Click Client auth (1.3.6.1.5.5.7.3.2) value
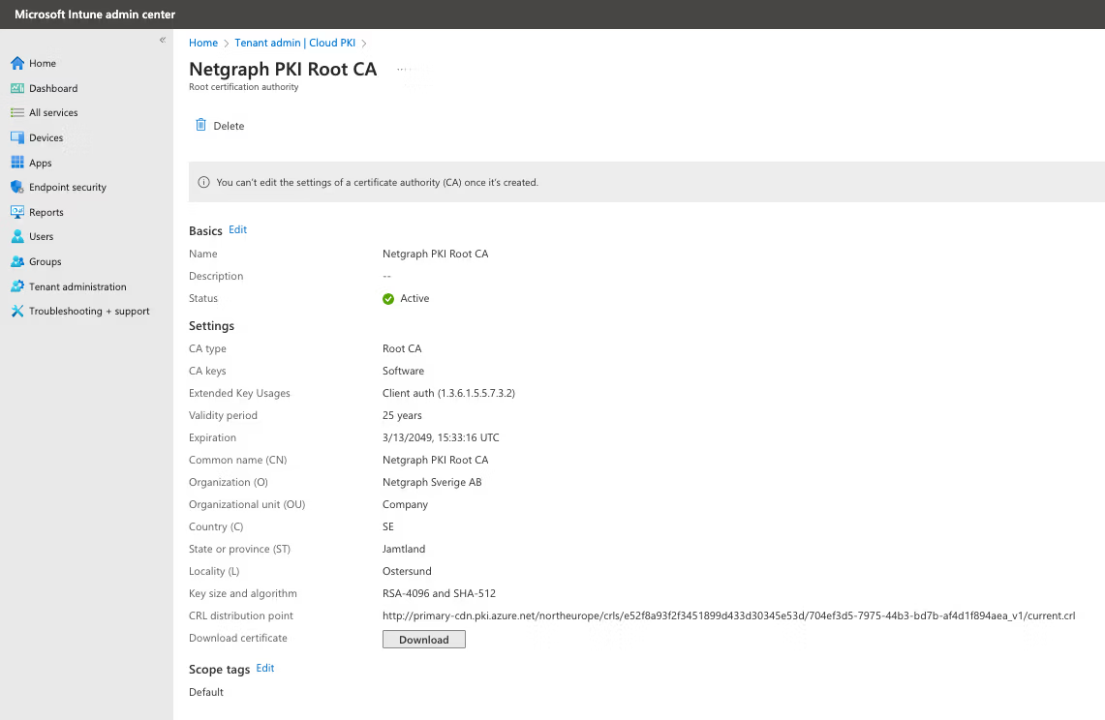Image resolution: width=1105 pixels, height=720 pixels. (x=448, y=393)
